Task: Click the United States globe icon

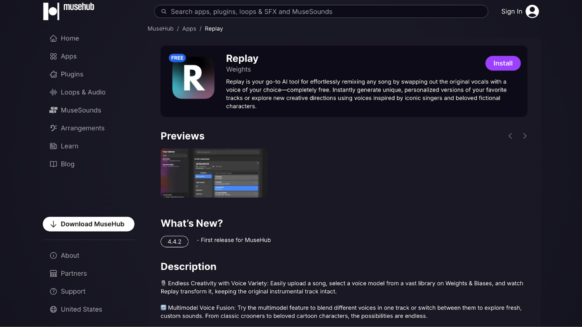Action: click(53, 309)
